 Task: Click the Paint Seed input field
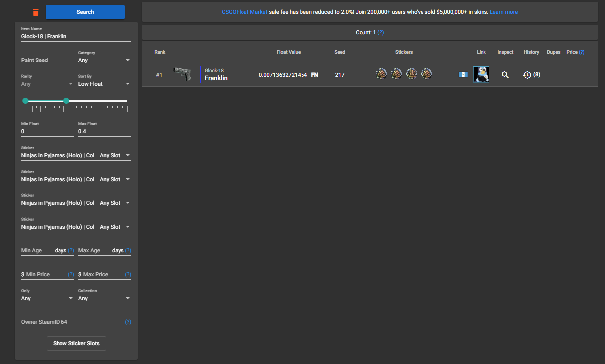(x=48, y=60)
